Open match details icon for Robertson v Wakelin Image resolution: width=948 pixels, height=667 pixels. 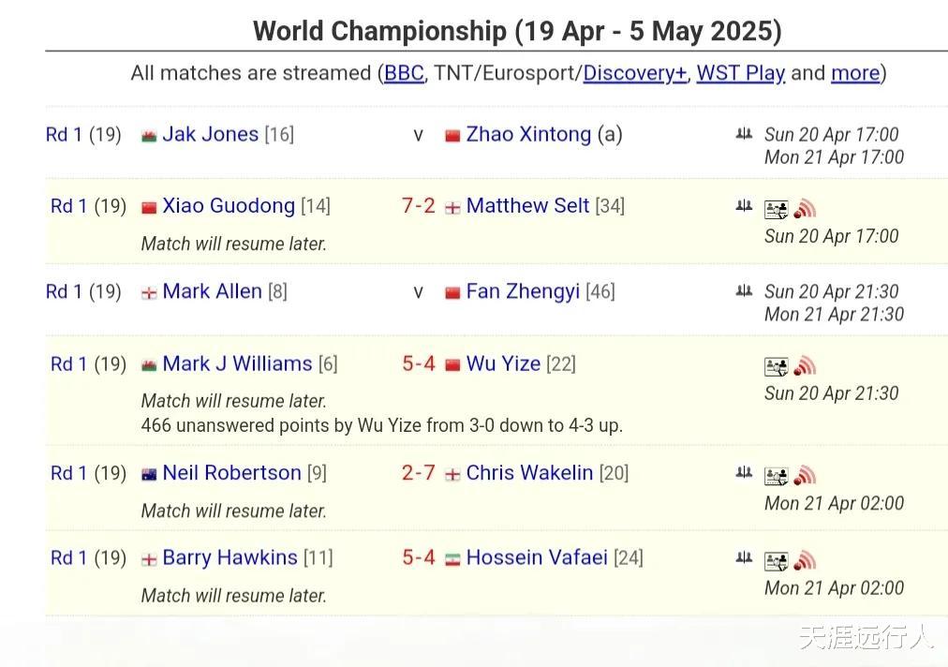(x=776, y=476)
